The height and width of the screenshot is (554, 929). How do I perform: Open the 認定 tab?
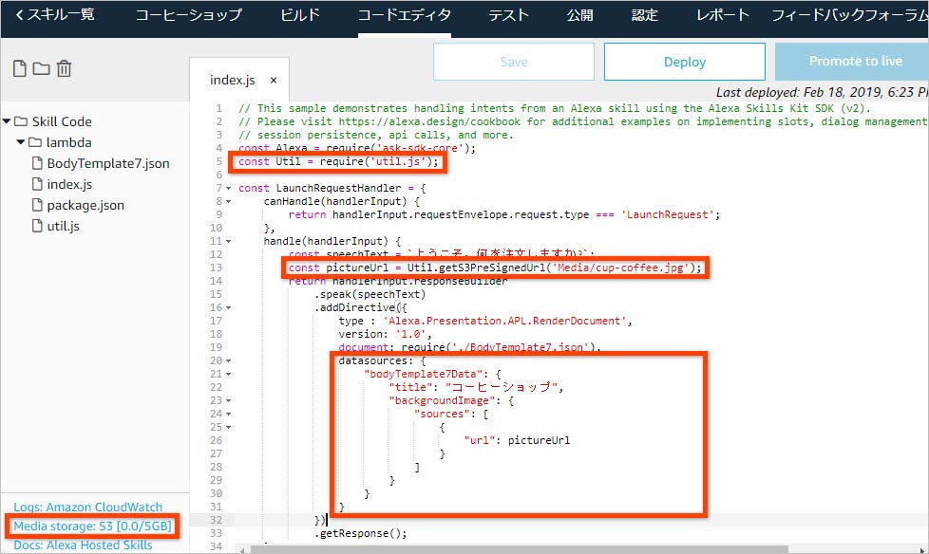pos(645,15)
